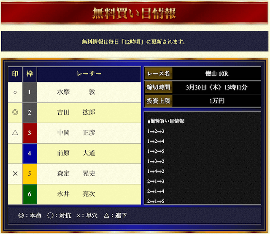270x234 pixels.
Task: Select the green lane 6 box
Action: pos(30,194)
